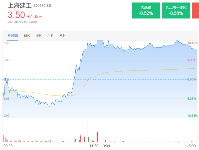Click the +7.69% price change figure
Image resolution: width=199 pixels, height=150 pixels.
[35, 16]
